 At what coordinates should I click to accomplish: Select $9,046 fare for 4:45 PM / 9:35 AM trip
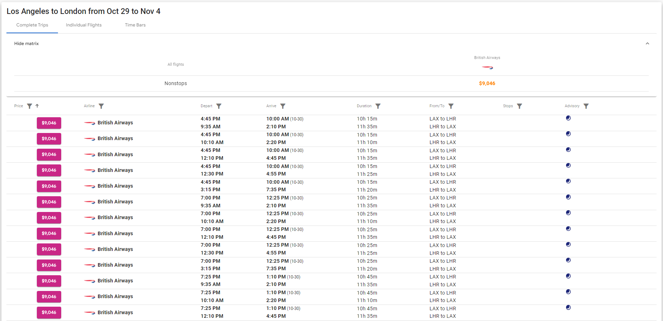(49, 123)
